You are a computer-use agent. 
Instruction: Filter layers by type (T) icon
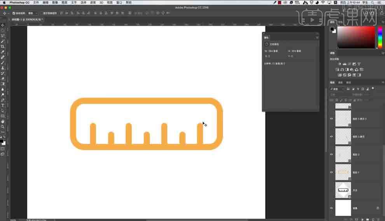pos(358,89)
